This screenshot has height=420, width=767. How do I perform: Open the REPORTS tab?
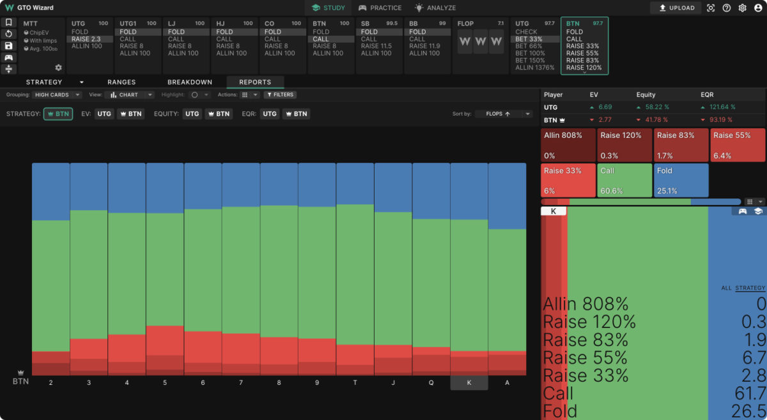255,82
